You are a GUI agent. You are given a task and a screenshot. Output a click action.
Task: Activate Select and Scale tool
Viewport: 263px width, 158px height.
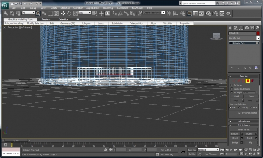75,13
